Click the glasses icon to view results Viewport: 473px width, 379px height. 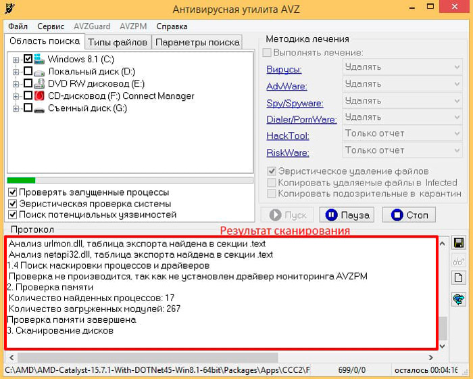coord(459,261)
